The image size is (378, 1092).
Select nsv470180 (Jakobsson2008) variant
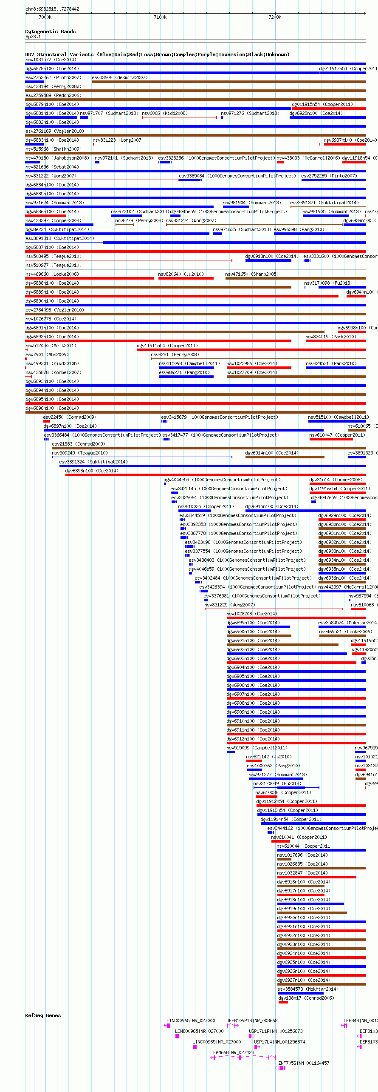click(57, 158)
